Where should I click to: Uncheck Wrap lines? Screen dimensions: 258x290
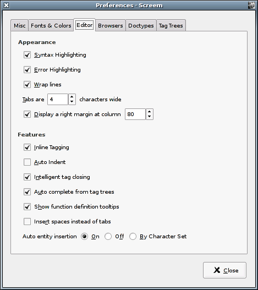coord(27,85)
